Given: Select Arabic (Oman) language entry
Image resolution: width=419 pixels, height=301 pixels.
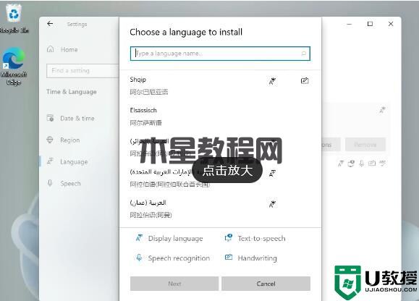Looking at the screenshot, I should [x=220, y=208].
